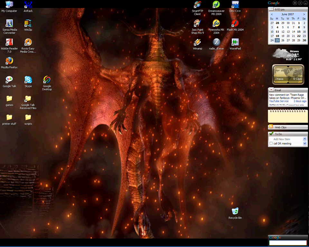
Task: Open the Recycle Bin
Action: click(235, 214)
